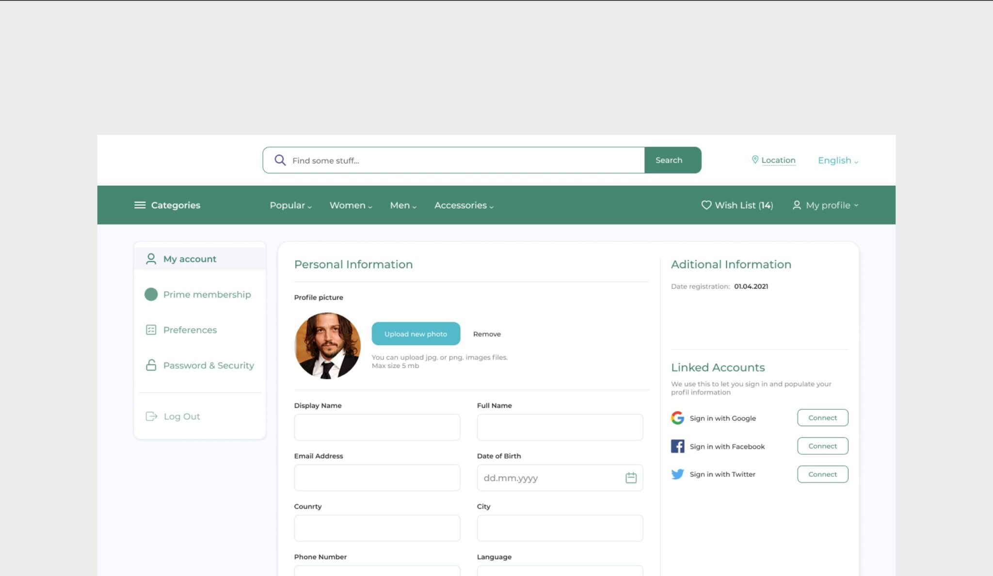Connect the Twitter account
Image resolution: width=993 pixels, height=576 pixels.
(822, 474)
